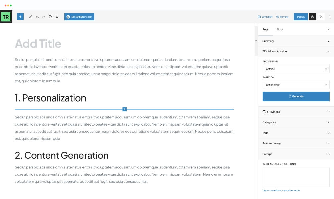Open the three-dot options menu
Image resolution: width=334 pixels, height=199 pixels.
pyautogui.click(x=329, y=17)
